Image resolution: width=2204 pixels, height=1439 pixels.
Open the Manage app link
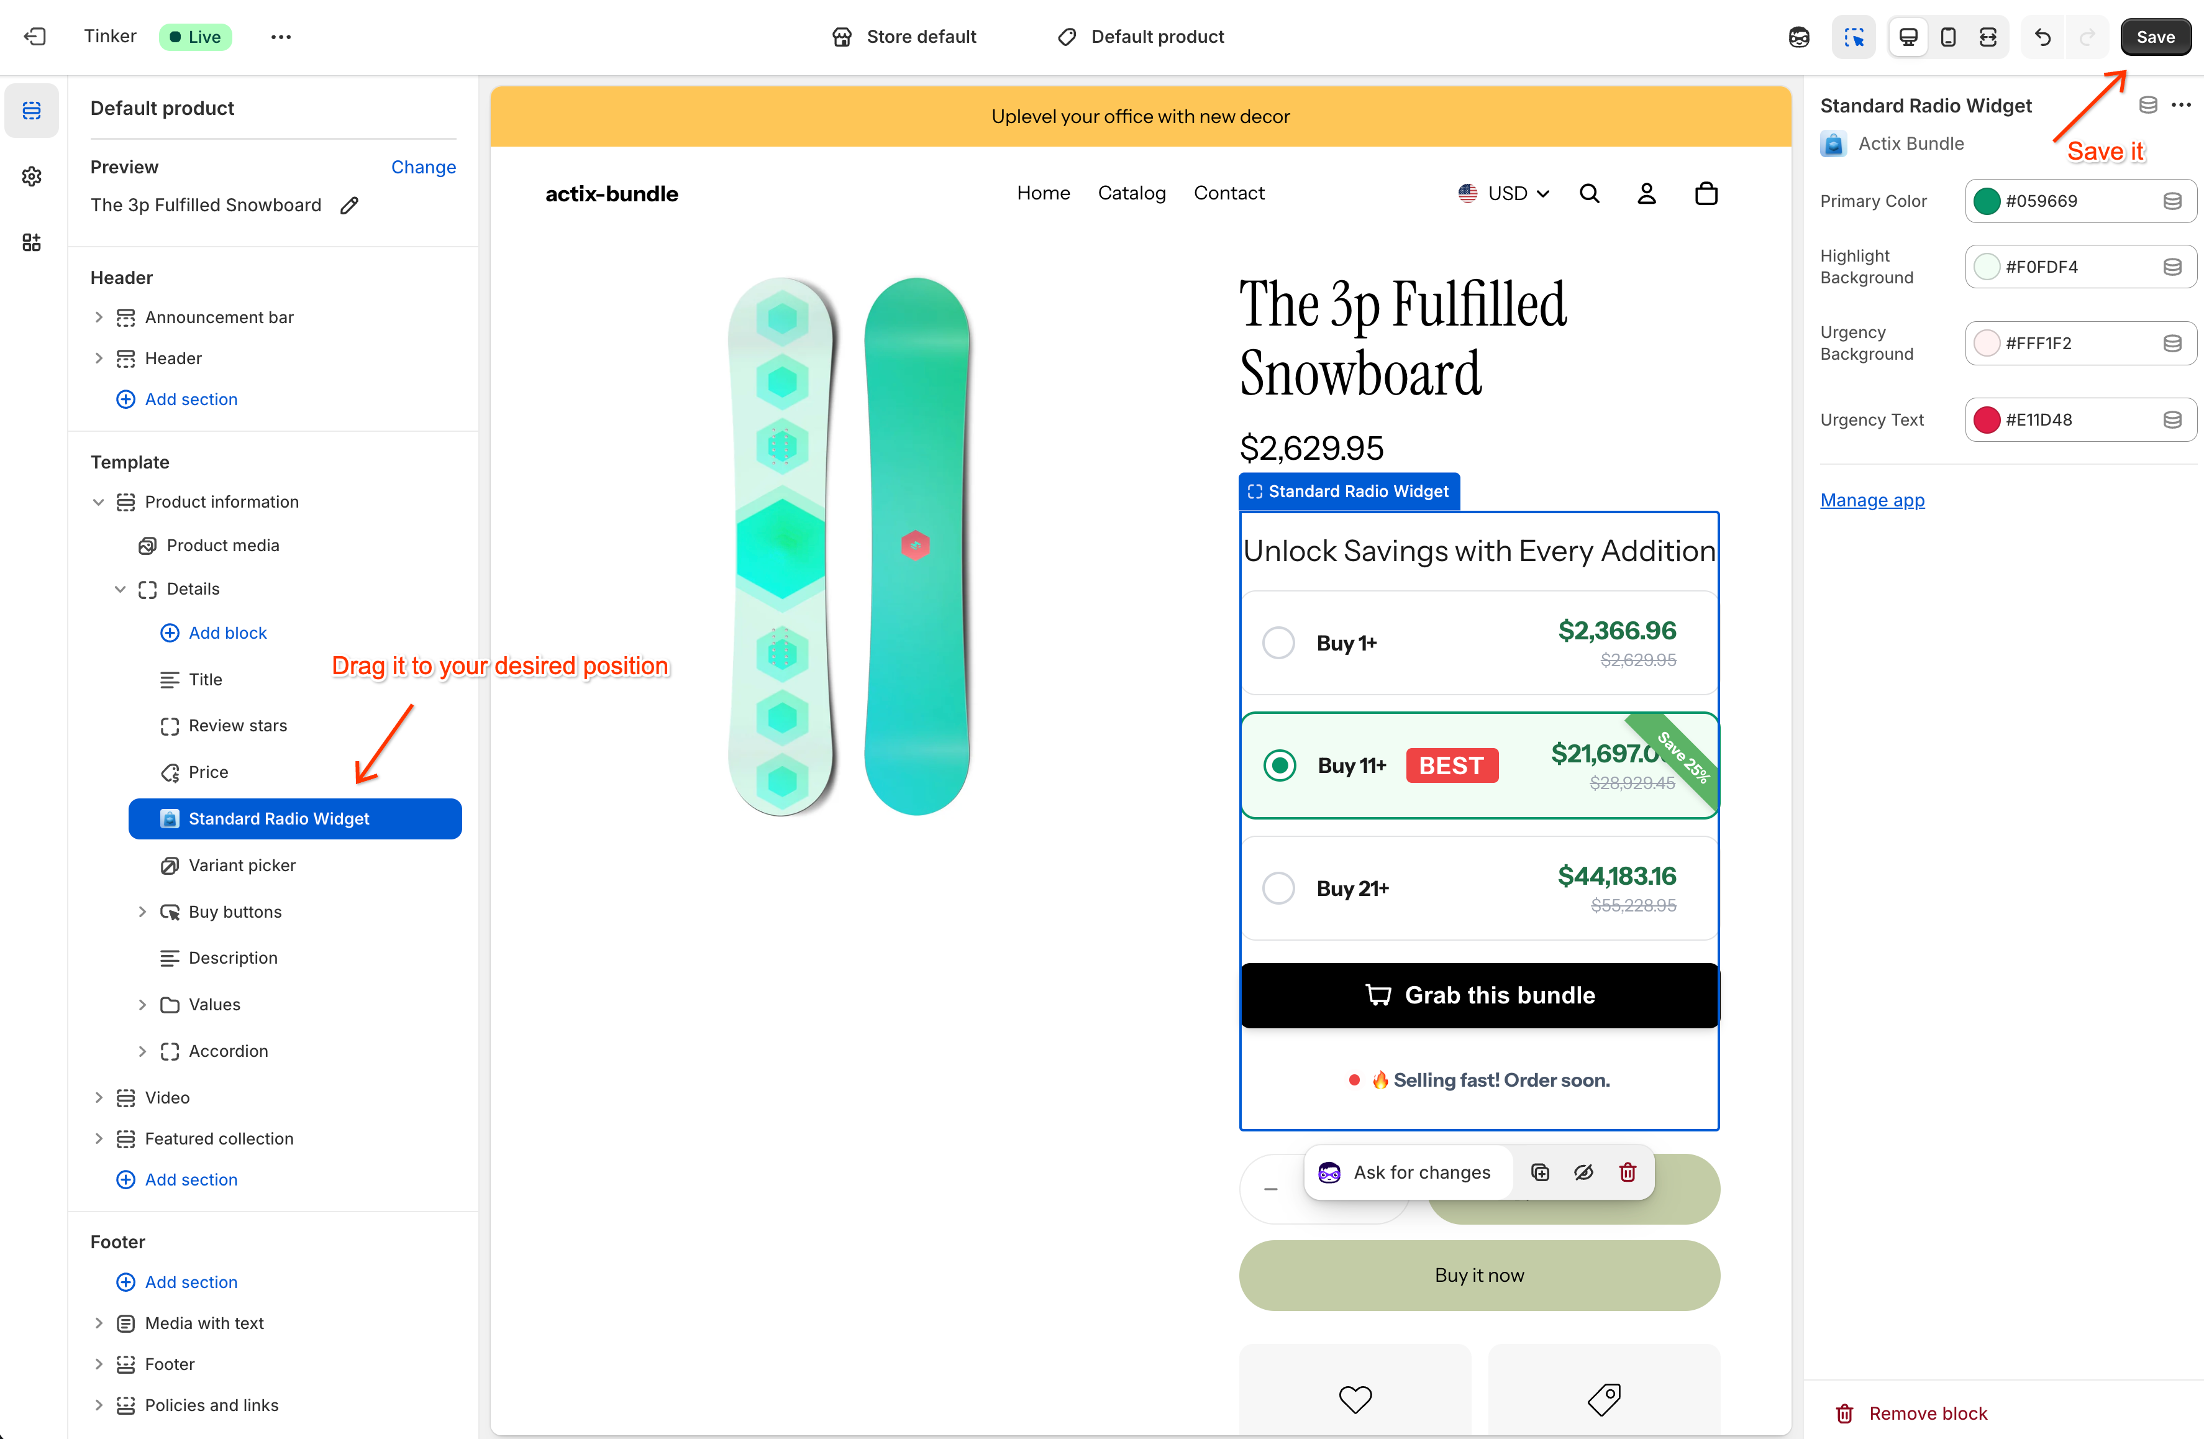tap(1872, 500)
